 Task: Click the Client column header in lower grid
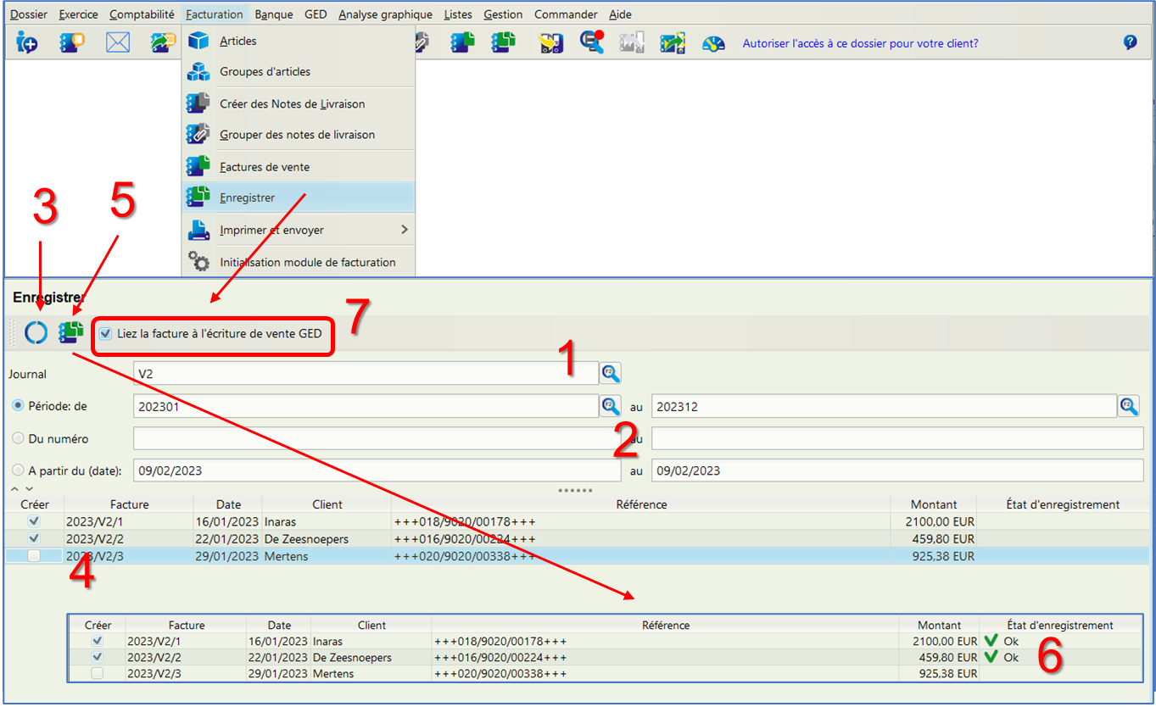[x=371, y=625]
